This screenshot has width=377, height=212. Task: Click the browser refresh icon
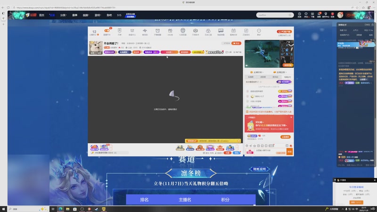tap(8, 8)
